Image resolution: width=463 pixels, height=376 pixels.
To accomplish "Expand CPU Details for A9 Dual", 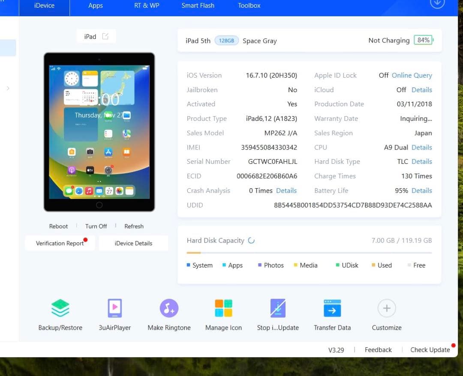I will pyautogui.click(x=421, y=147).
